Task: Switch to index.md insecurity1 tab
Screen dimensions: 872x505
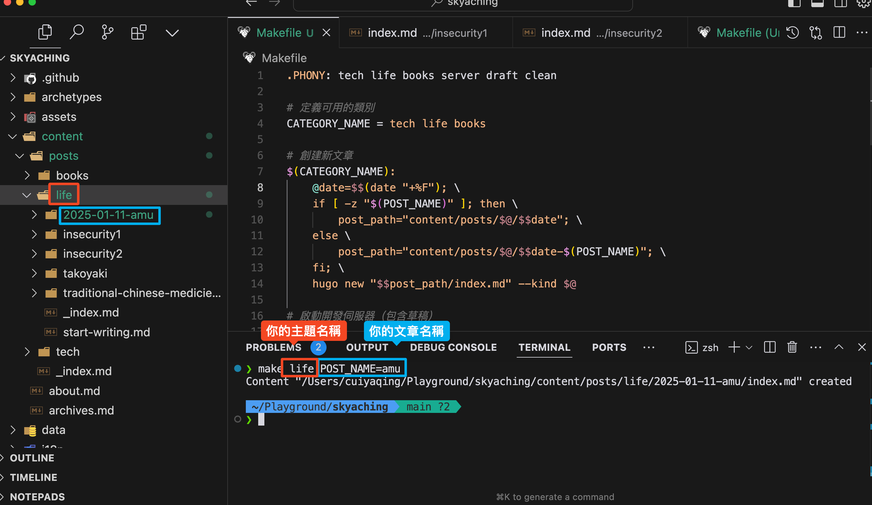Action: point(426,33)
